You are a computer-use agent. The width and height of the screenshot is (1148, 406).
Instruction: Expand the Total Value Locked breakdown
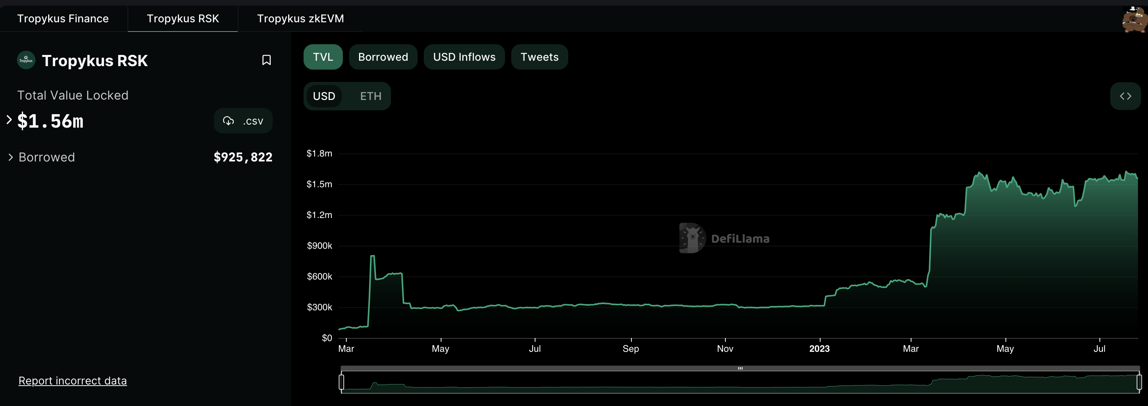pos(9,120)
